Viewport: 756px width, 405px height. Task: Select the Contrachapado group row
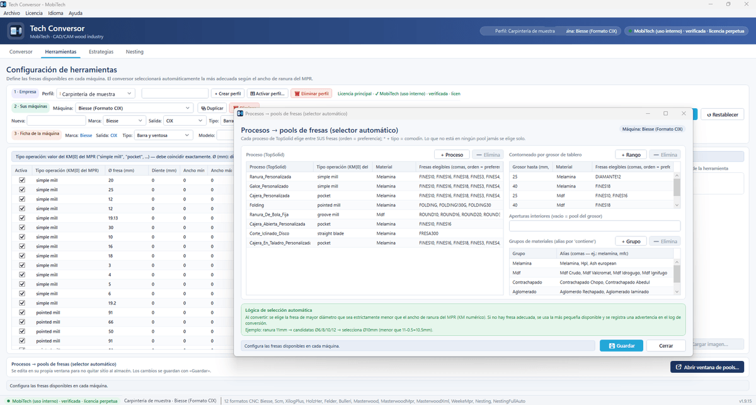pos(592,282)
